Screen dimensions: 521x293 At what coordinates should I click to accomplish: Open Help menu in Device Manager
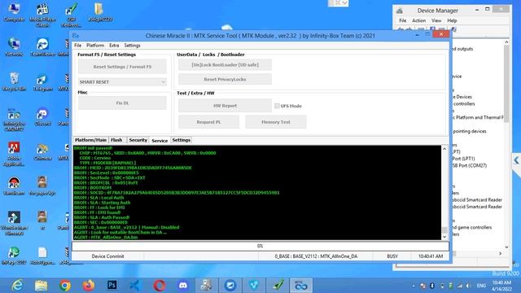(x=452, y=20)
